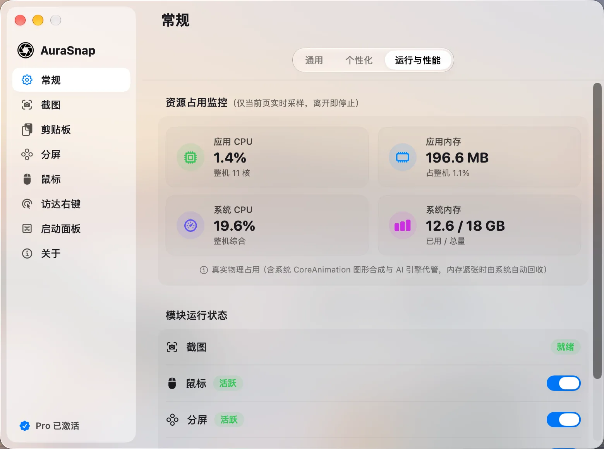604x449 pixels.
Task: Click the 1.4% app CPU value
Action: 230,158
